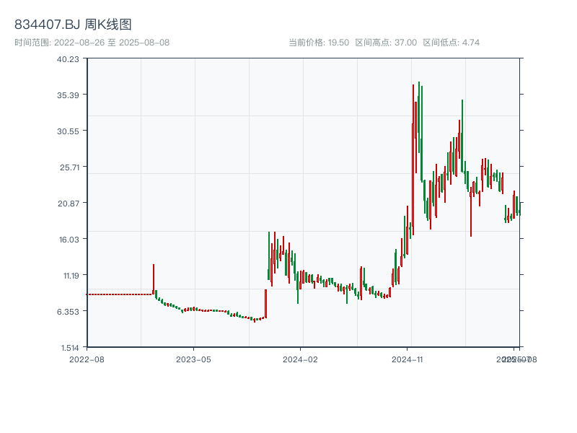577x433 pixels.
Task: Click the x-axis label 2022-08
Action: click(87, 359)
